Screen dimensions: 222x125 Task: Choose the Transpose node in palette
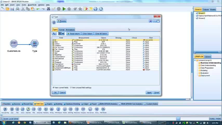[83, 109]
